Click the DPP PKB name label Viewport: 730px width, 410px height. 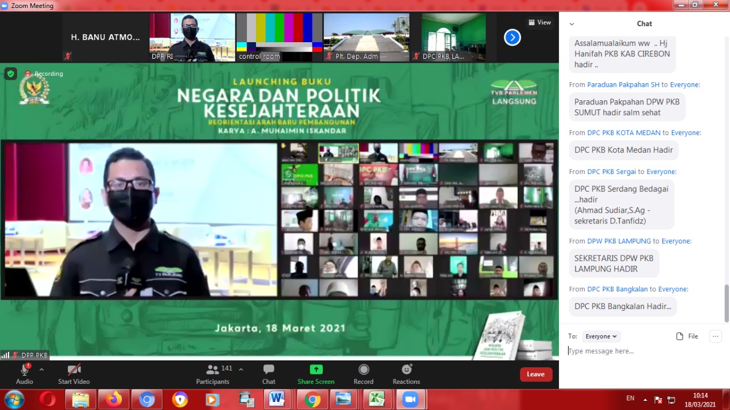click(x=34, y=355)
